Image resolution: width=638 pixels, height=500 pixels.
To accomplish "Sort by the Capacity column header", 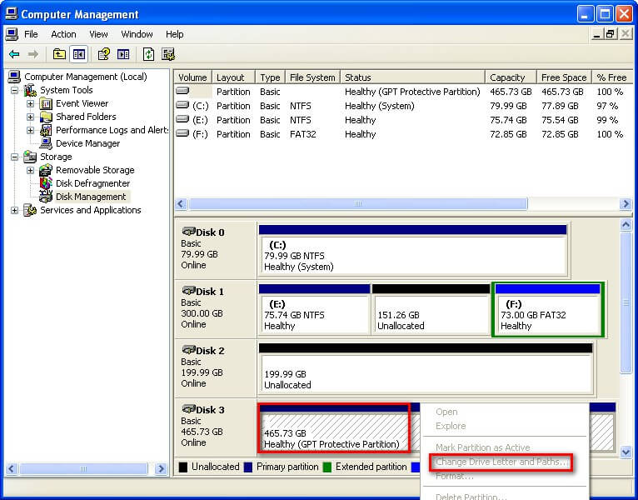I will (x=511, y=77).
